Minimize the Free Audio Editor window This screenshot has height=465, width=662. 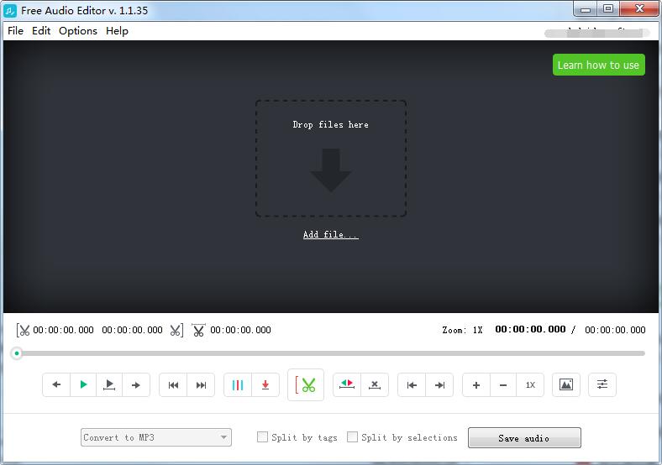pyautogui.click(x=586, y=9)
